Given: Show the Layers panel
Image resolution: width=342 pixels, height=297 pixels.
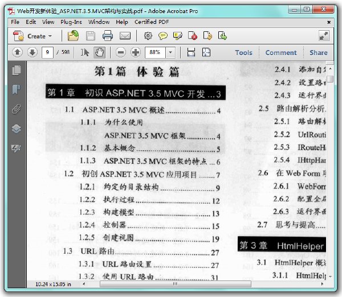Looking at the screenshot, I should pos(17,129).
